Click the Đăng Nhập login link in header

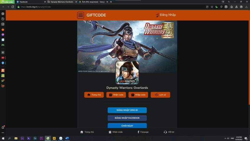[166, 15]
